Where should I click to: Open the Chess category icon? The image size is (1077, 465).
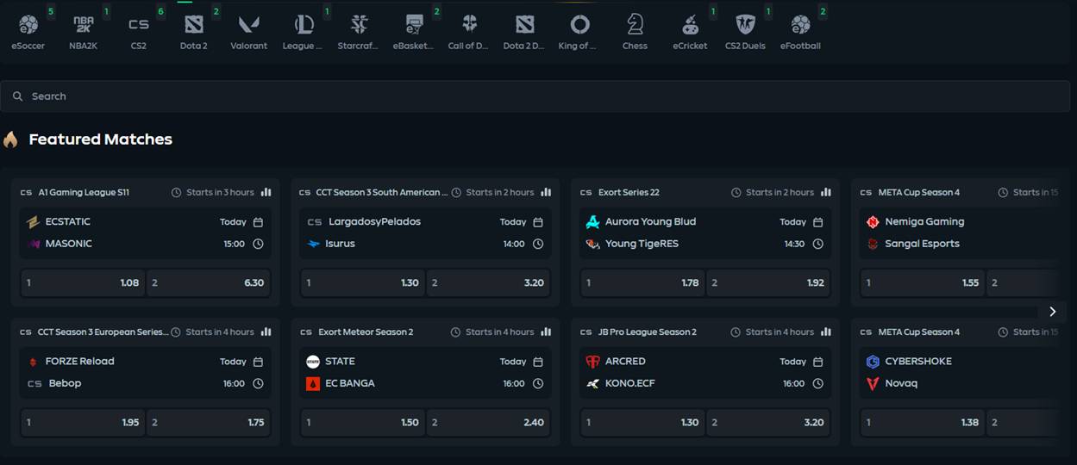coord(635,26)
